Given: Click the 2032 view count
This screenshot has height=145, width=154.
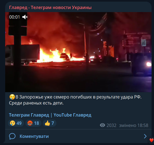Looking at the screenshot, I should pyautogui.click(x=111, y=125).
